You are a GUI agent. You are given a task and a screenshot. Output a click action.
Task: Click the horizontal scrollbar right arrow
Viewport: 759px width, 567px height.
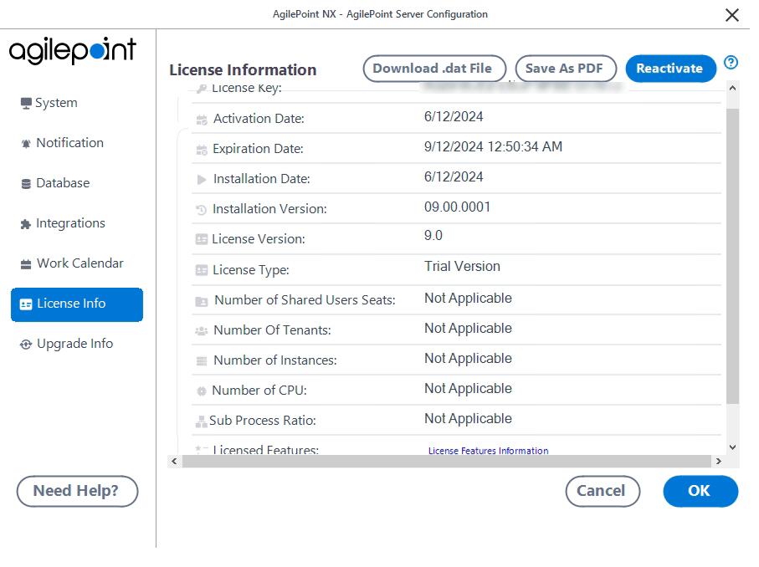point(718,462)
